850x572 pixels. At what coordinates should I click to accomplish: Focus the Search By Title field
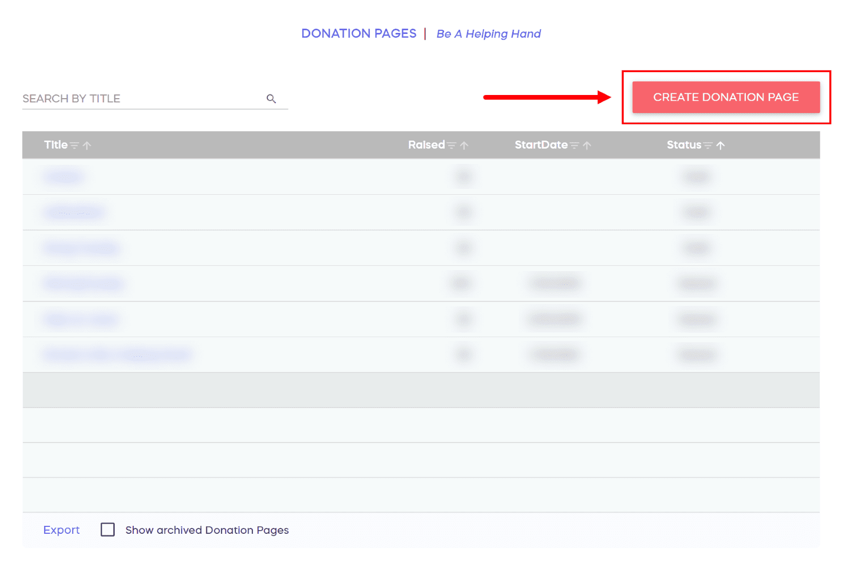141,99
